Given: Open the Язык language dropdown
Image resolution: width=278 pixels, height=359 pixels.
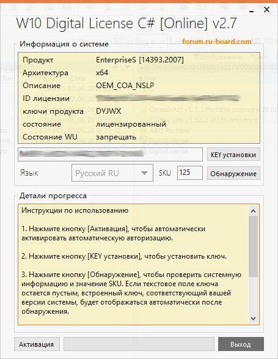Looking at the screenshot, I should 112,173.
